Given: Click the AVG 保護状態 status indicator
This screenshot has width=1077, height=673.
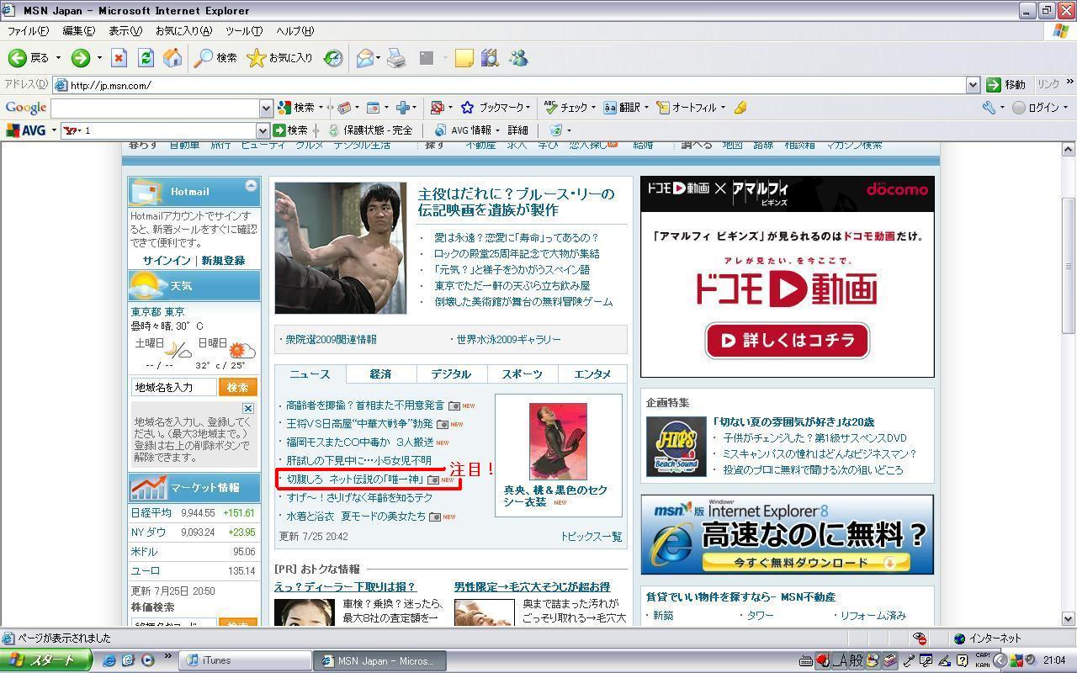Looking at the screenshot, I should tap(370, 130).
